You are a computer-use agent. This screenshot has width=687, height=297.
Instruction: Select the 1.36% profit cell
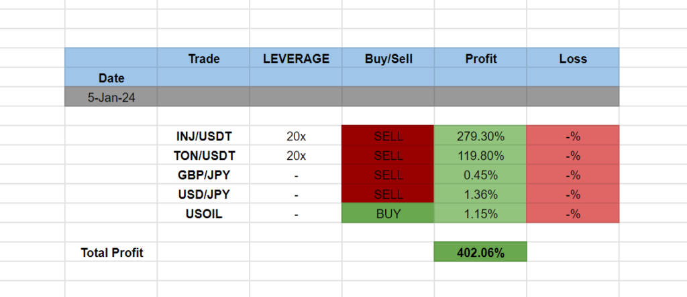(480, 195)
